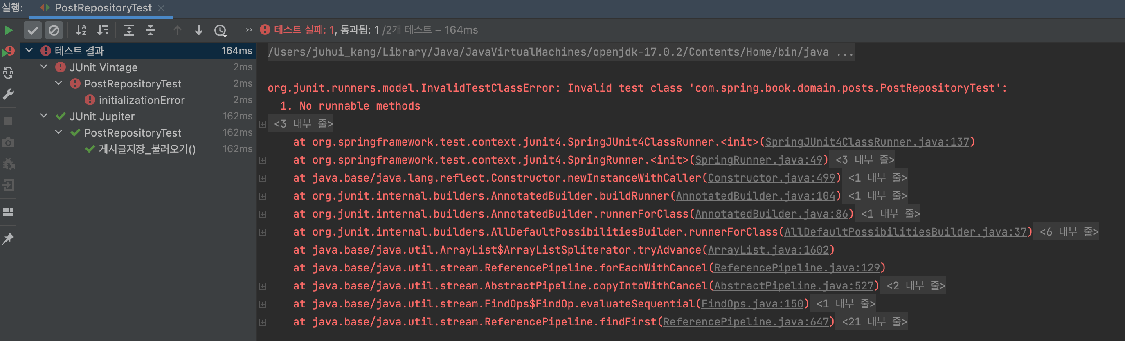Close the PostRepositoryTest run tab

[161, 8]
